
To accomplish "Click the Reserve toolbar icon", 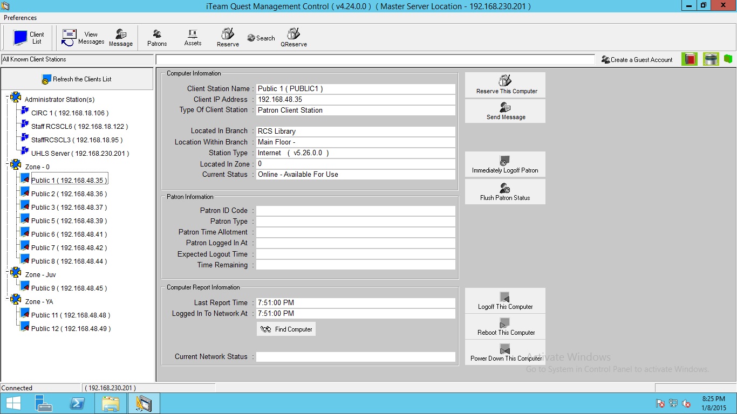I will tap(228, 38).
